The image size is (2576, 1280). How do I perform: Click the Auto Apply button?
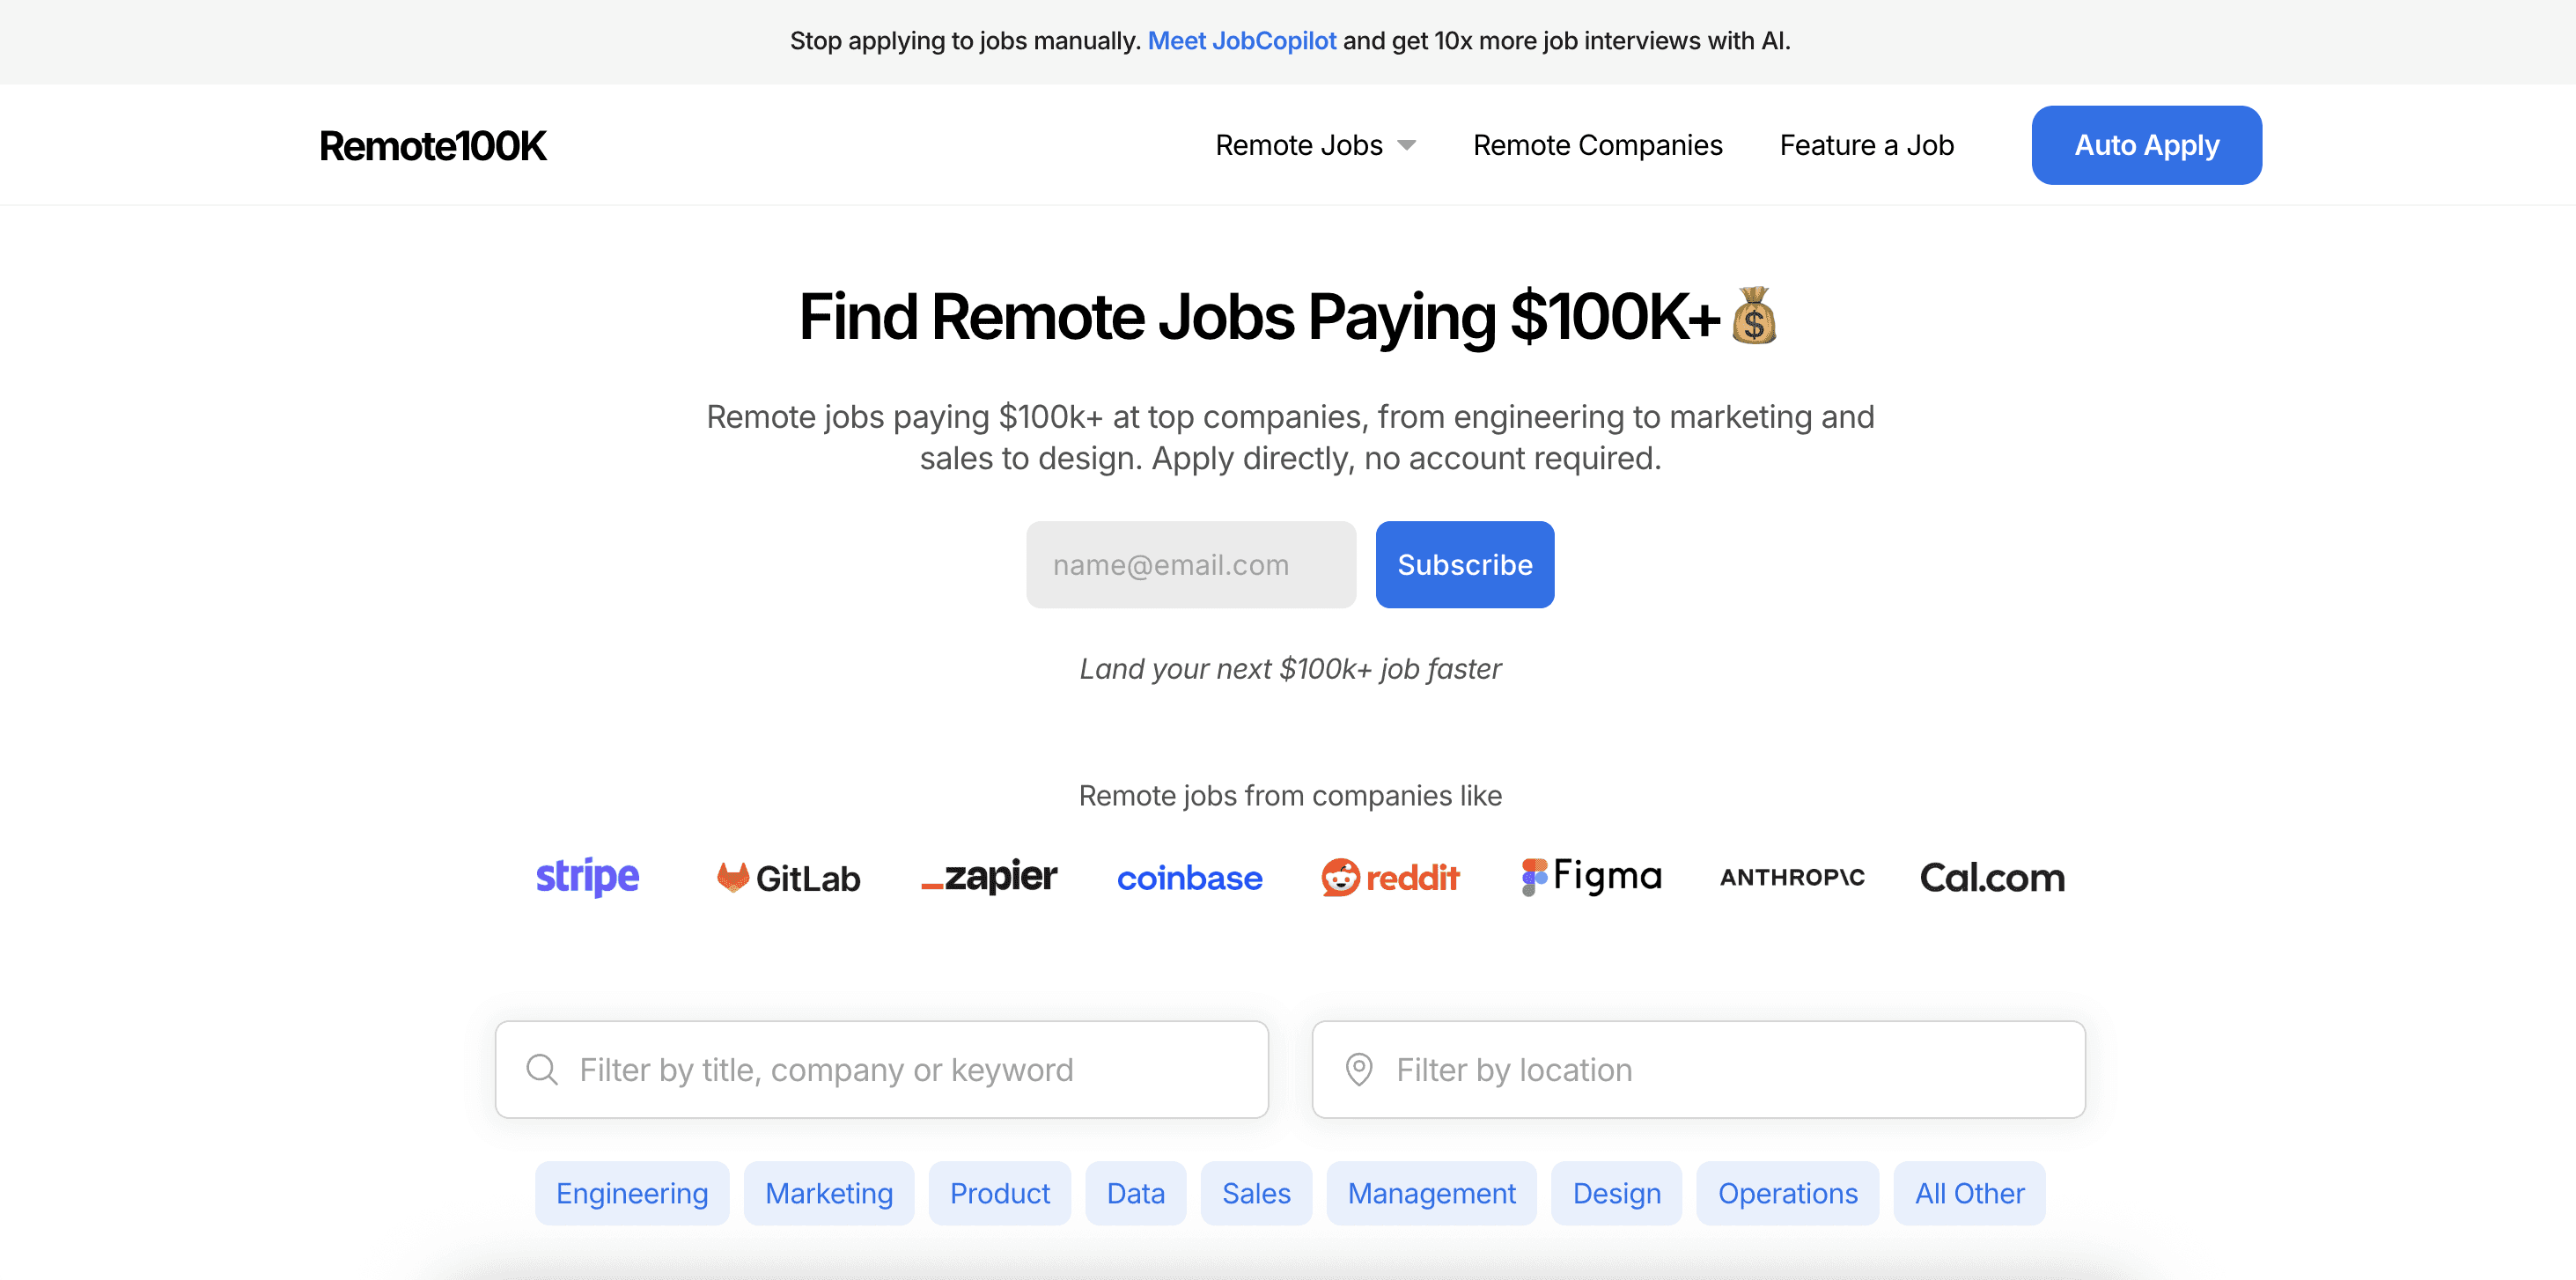tap(2146, 144)
